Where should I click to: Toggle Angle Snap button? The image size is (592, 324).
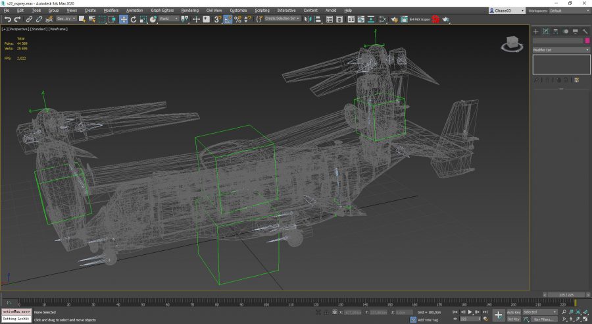[228, 19]
